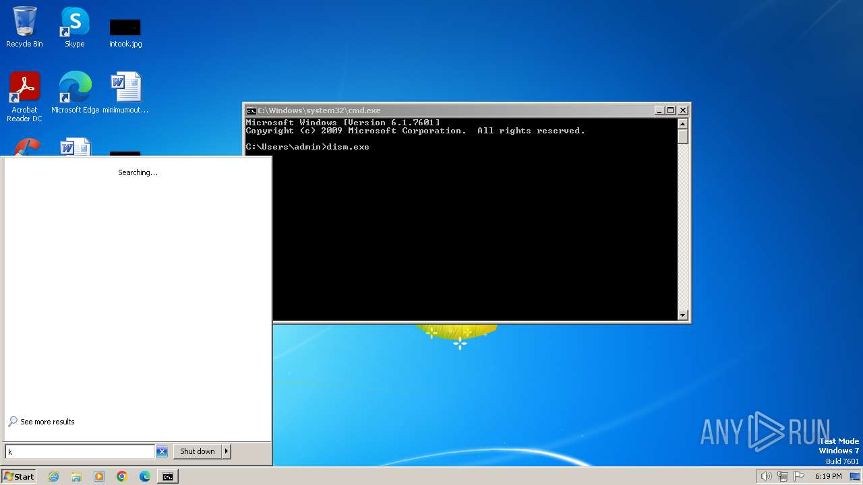Open the Action Center flag icon
The height and width of the screenshot is (485, 863).
click(x=799, y=476)
